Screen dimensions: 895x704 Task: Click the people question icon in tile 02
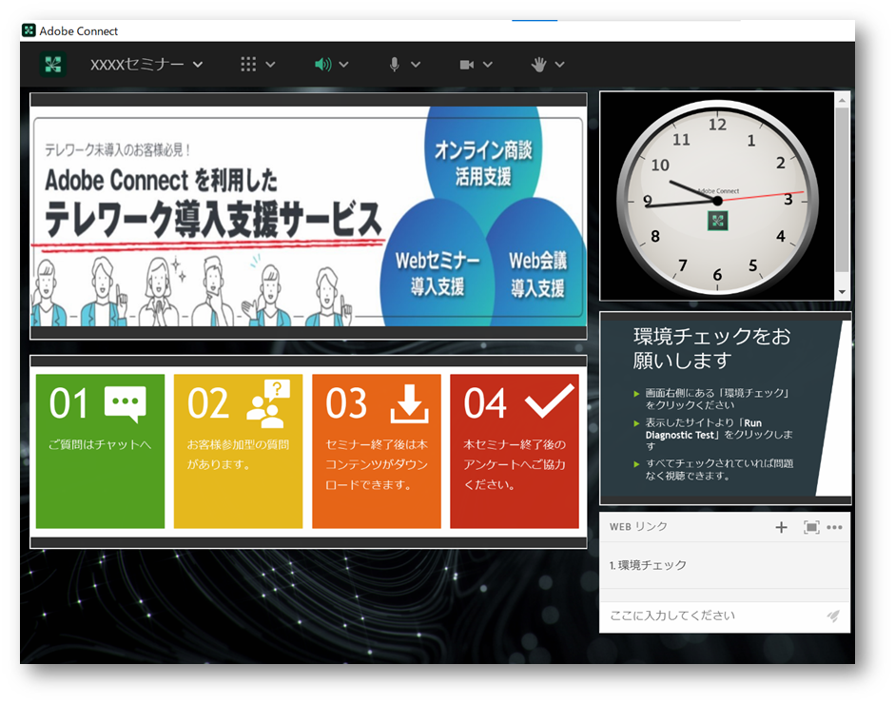[x=267, y=403]
